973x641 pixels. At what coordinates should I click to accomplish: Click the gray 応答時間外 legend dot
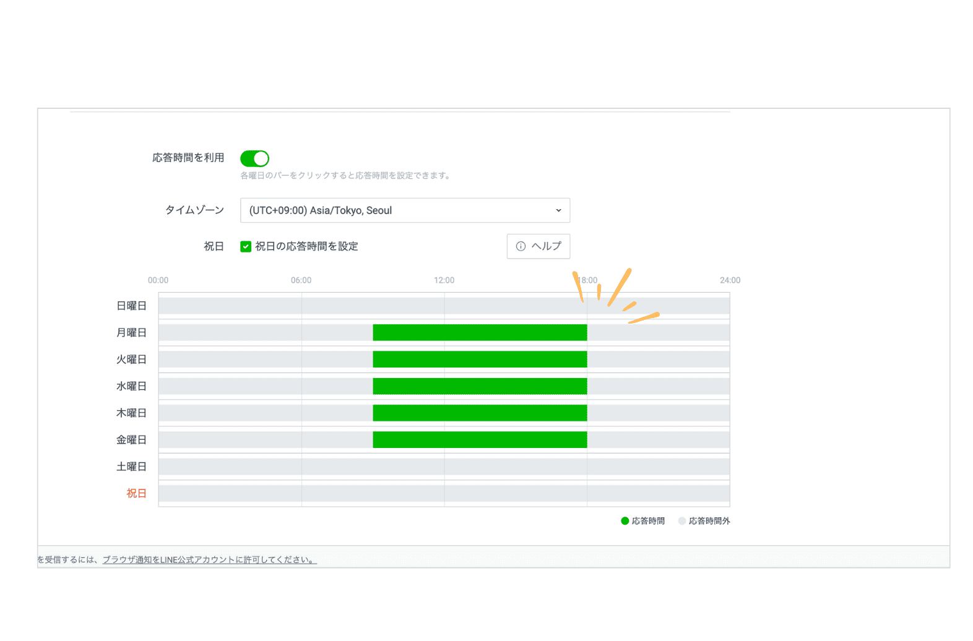click(x=682, y=521)
